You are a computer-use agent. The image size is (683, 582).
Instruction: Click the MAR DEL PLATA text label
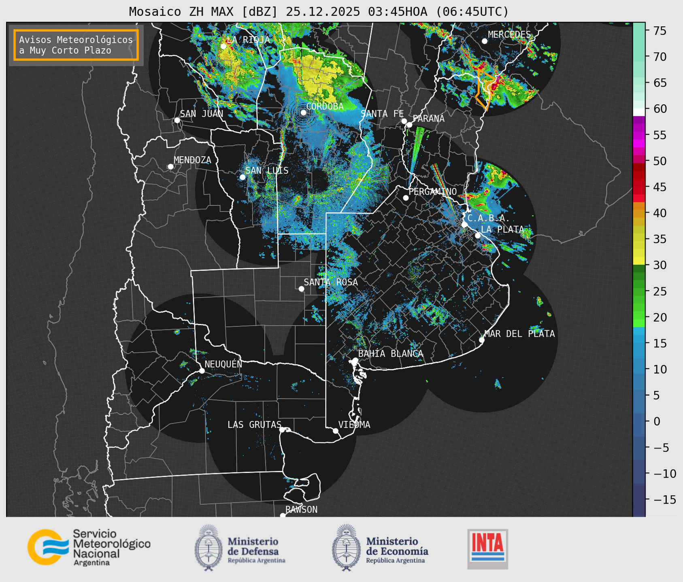tap(519, 334)
